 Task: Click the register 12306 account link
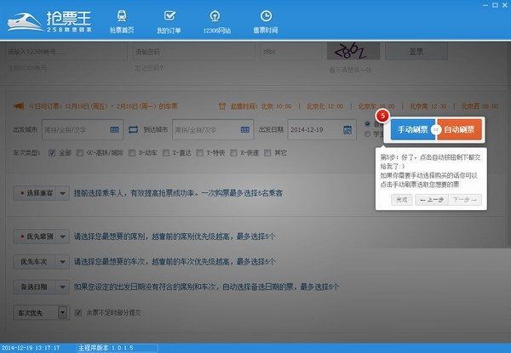27,68
